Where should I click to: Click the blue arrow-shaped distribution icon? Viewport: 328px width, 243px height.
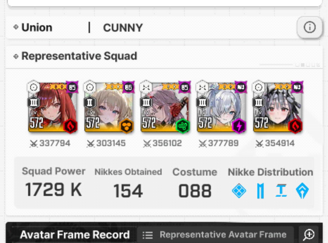(302, 191)
